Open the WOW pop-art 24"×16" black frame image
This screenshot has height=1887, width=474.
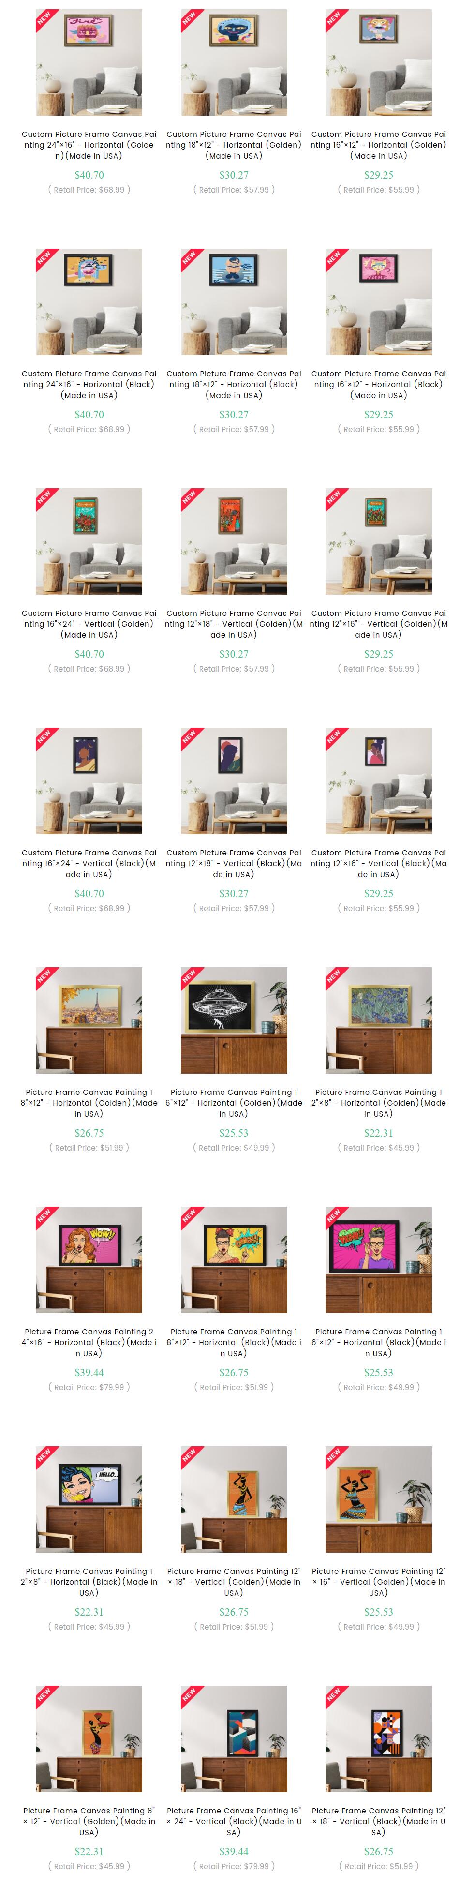point(89,1260)
